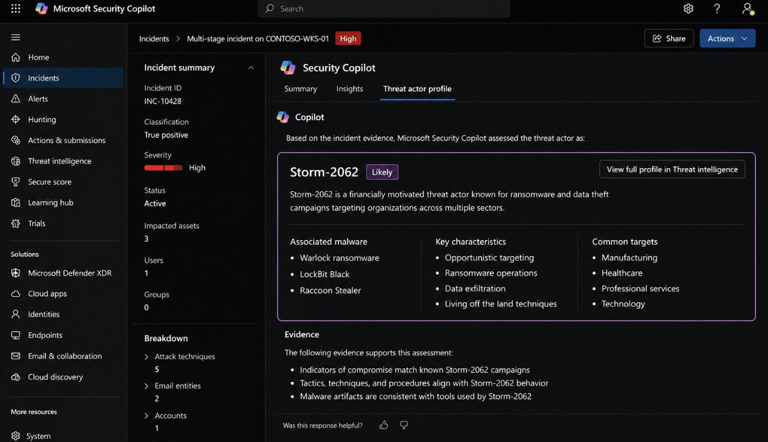Give thumbs down feedback

click(404, 425)
